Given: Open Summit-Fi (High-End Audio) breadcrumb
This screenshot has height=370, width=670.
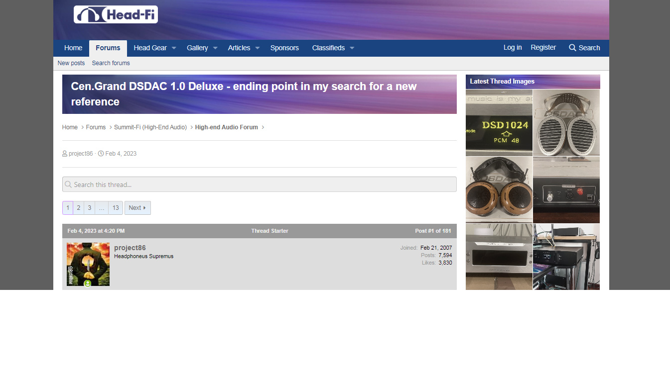Looking at the screenshot, I should tap(150, 127).
